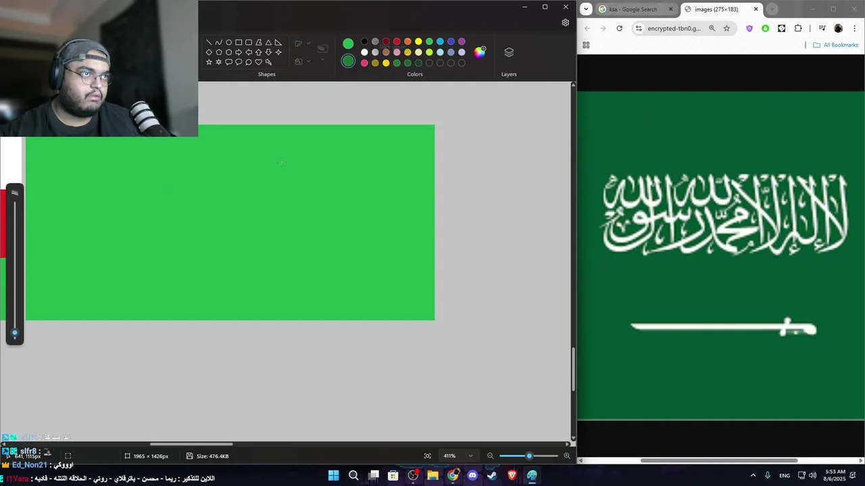Select the Five-point star shape
The height and width of the screenshot is (486, 865).
pos(209,62)
